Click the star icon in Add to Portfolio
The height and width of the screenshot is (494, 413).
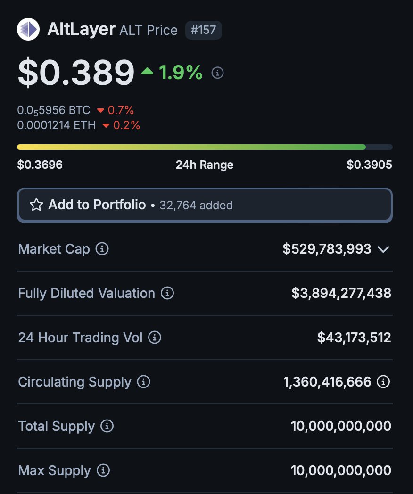click(x=36, y=205)
